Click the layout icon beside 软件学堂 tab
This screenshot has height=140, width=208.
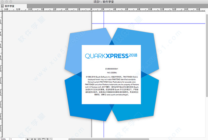pyautogui.click(x=2, y=6)
